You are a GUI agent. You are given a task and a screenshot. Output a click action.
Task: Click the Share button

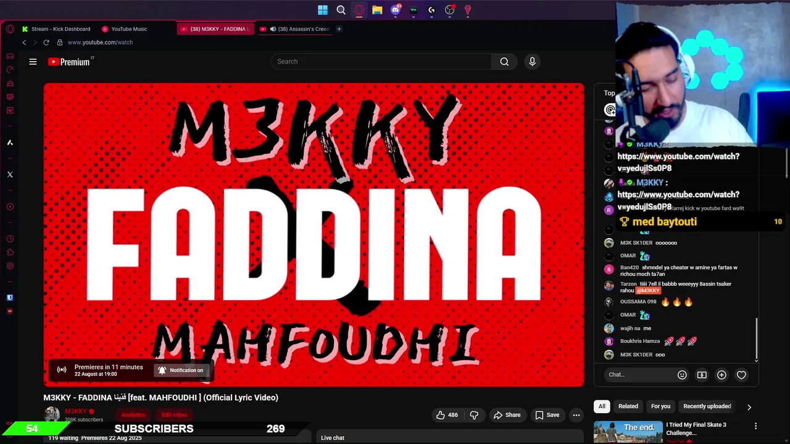click(x=507, y=415)
